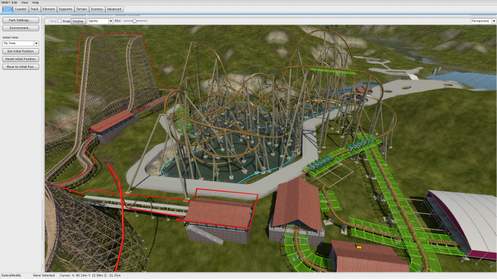
Task: Toggle the Grid checkbox
Action: point(47,21)
